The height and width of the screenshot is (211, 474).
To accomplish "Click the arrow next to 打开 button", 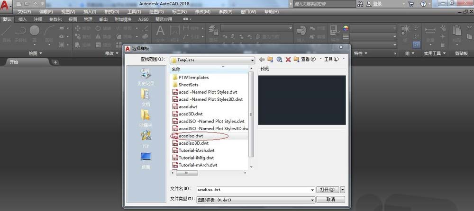I will tap(343, 190).
